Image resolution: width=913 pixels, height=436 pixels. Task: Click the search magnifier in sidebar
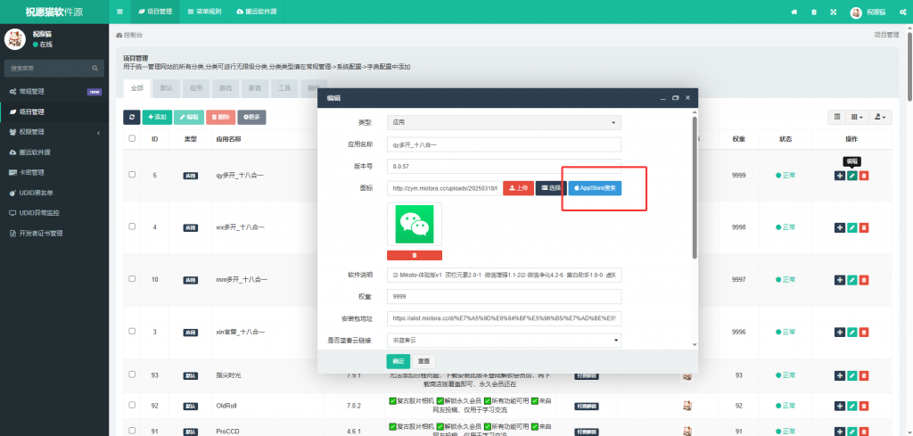95,68
